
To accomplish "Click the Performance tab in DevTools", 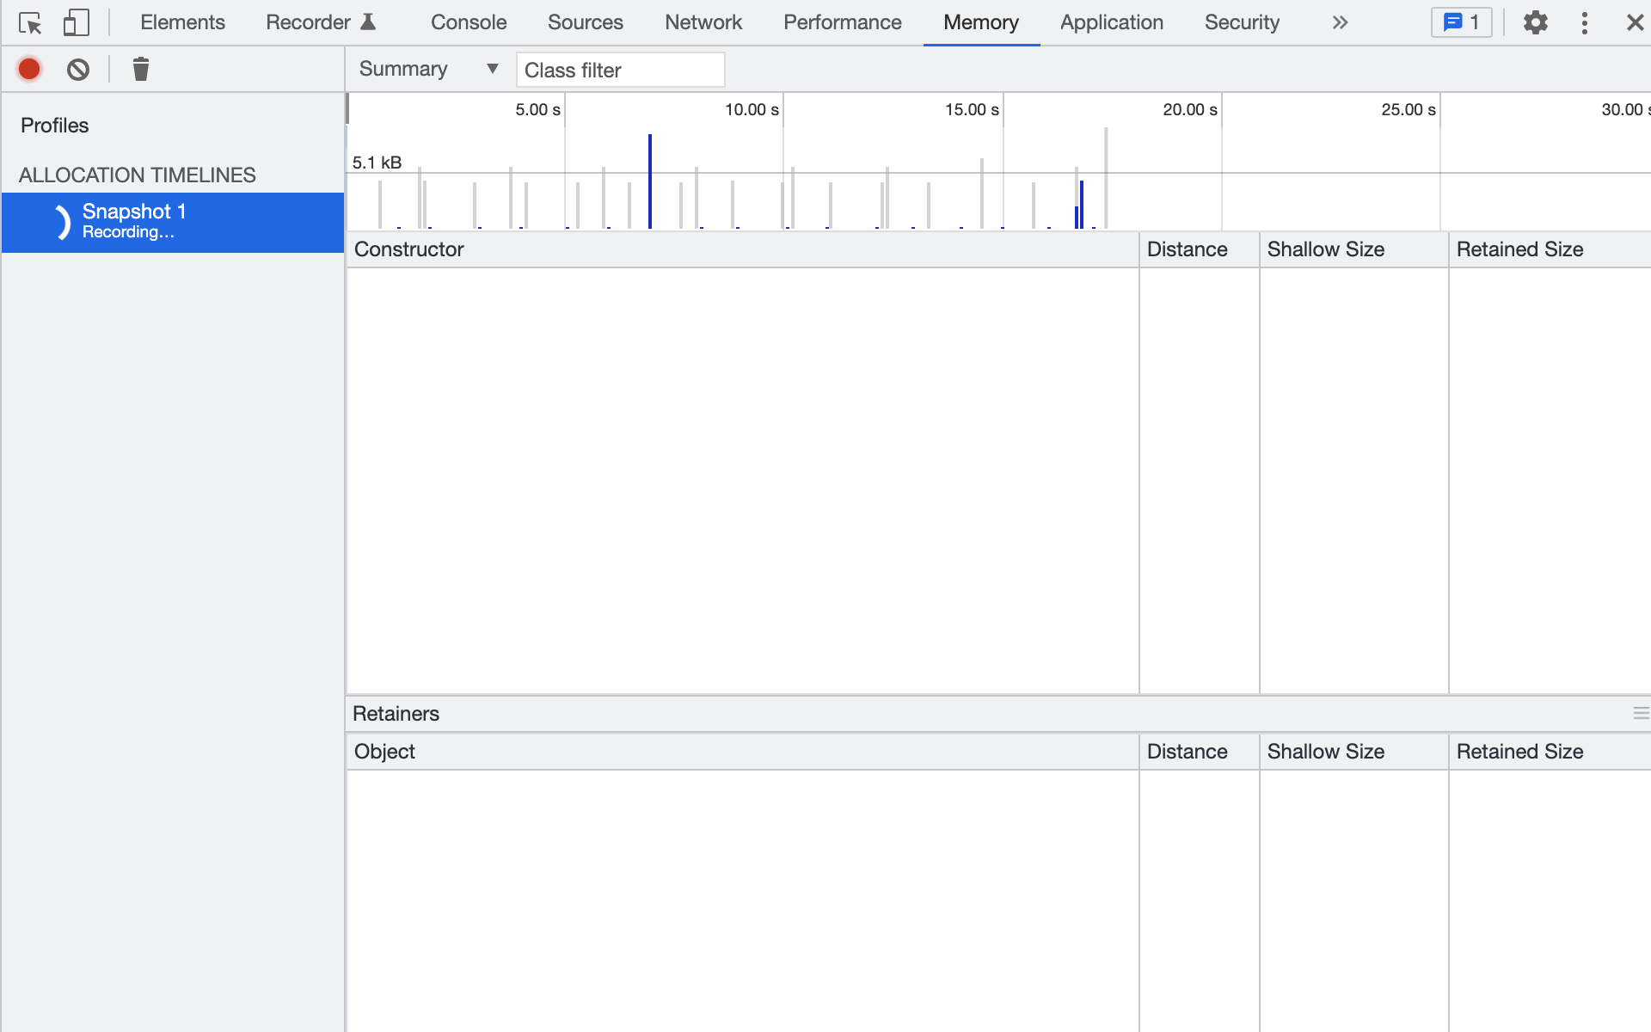I will point(843,21).
